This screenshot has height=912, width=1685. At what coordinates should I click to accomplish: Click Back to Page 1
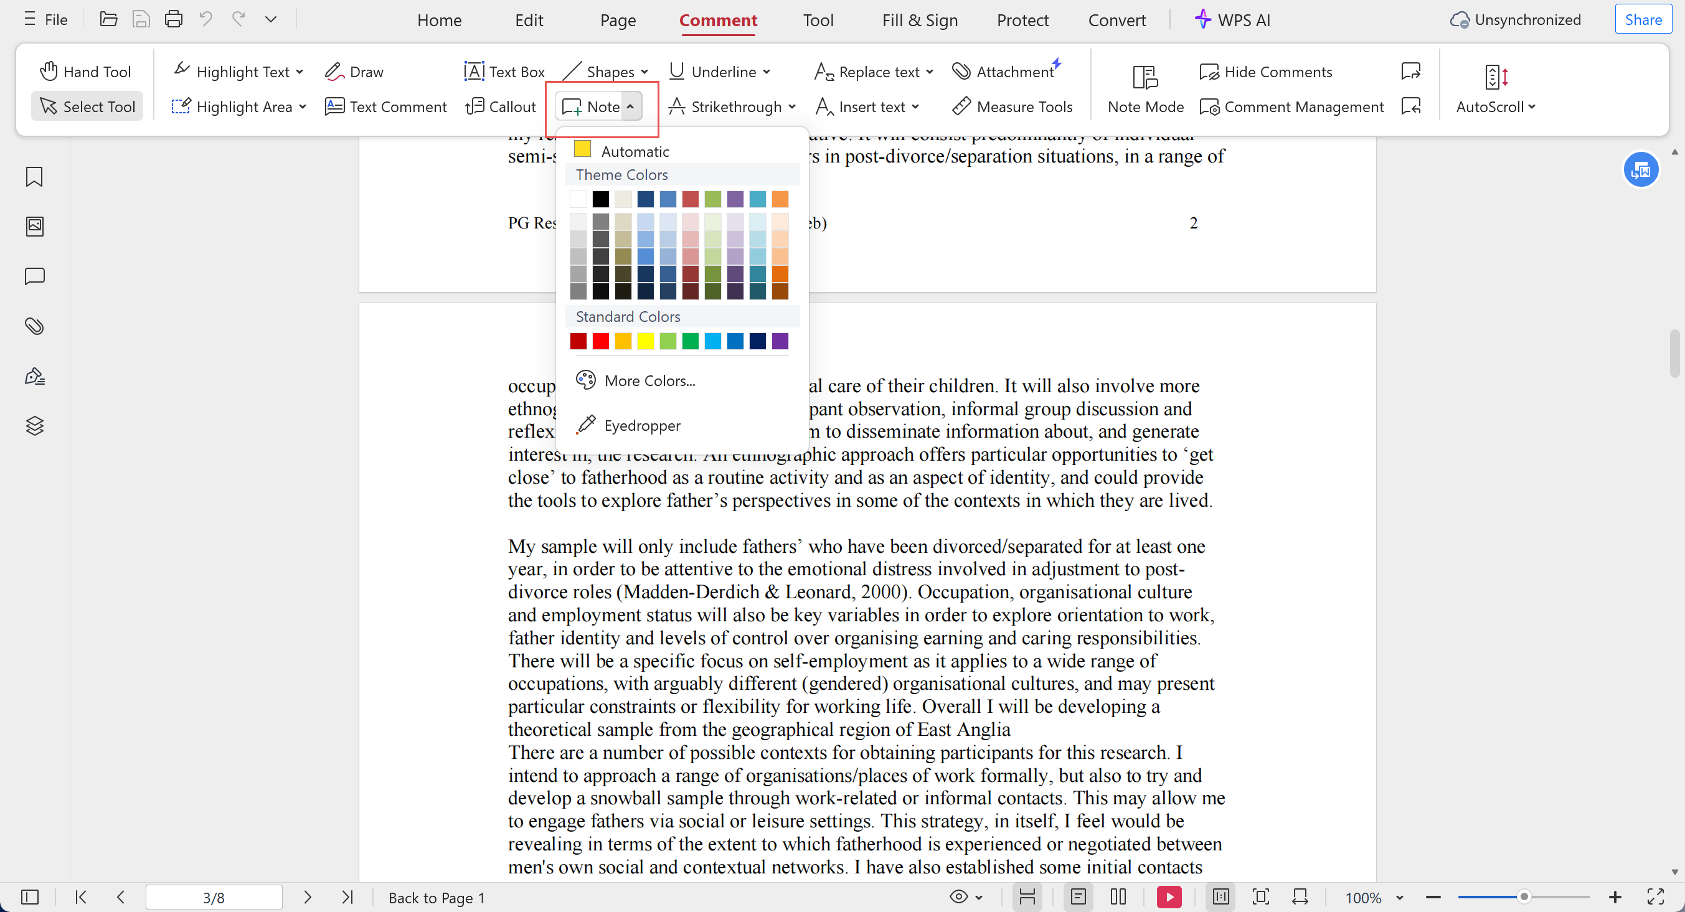click(x=437, y=897)
